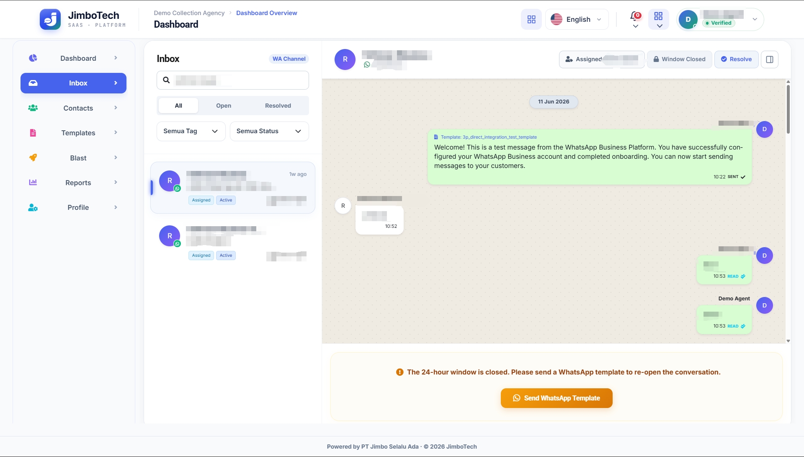Click the Assigned tag on first conversation
Image resolution: width=804 pixels, height=457 pixels.
[201, 200]
